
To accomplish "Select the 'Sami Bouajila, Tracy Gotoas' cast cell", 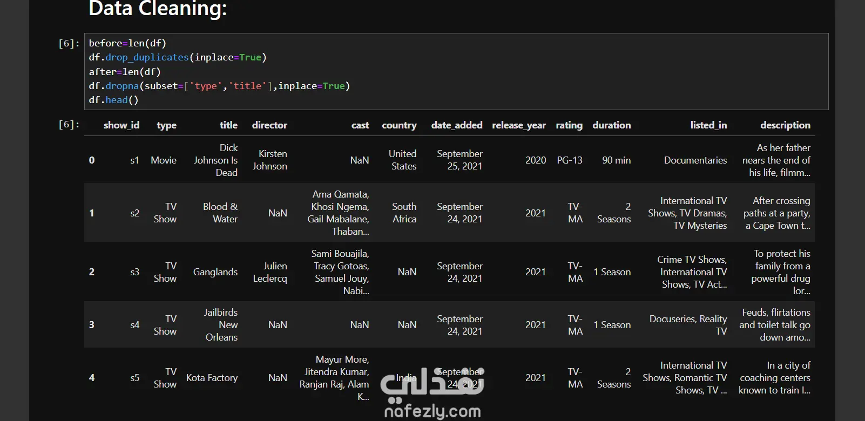I will pos(340,272).
